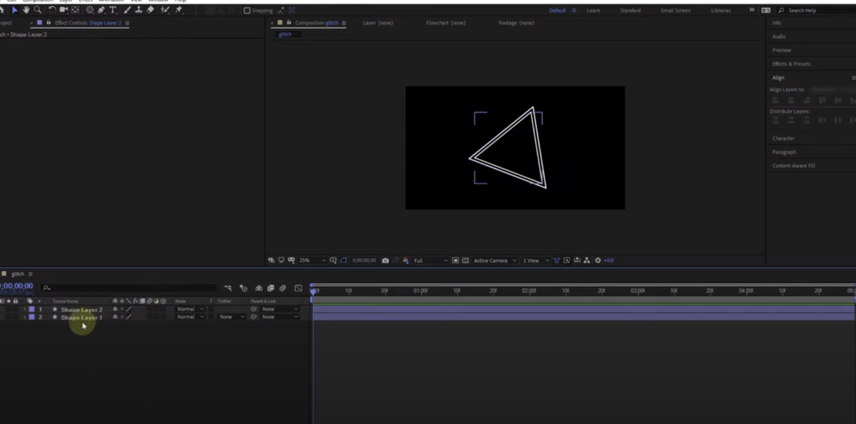The width and height of the screenshot is (856, 424).
Task: Expand Shape Layer 2 properties
Action: tap(25, 309)
